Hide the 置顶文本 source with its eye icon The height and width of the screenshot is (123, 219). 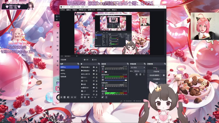(94, 88)
